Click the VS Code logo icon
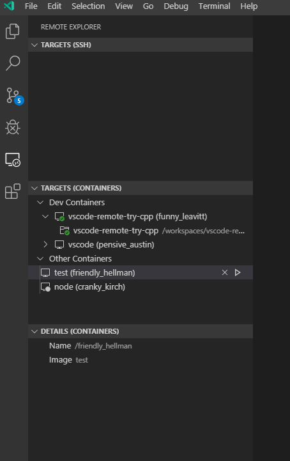This screenshot has height=461, width=290. coord(9,6)
